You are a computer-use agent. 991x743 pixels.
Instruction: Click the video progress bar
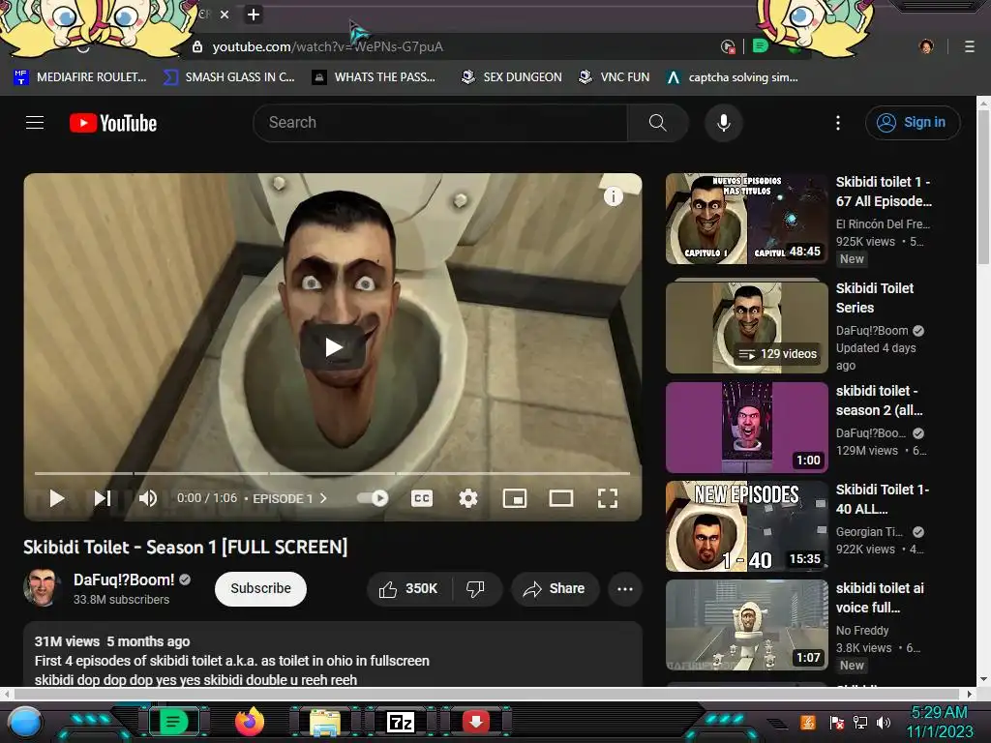(333, 472)
